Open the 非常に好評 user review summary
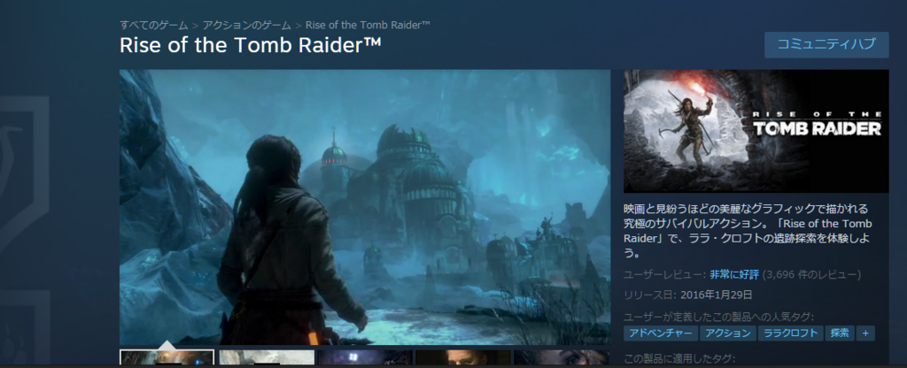Screen dimensions: 907x368 tap(734, 274)
